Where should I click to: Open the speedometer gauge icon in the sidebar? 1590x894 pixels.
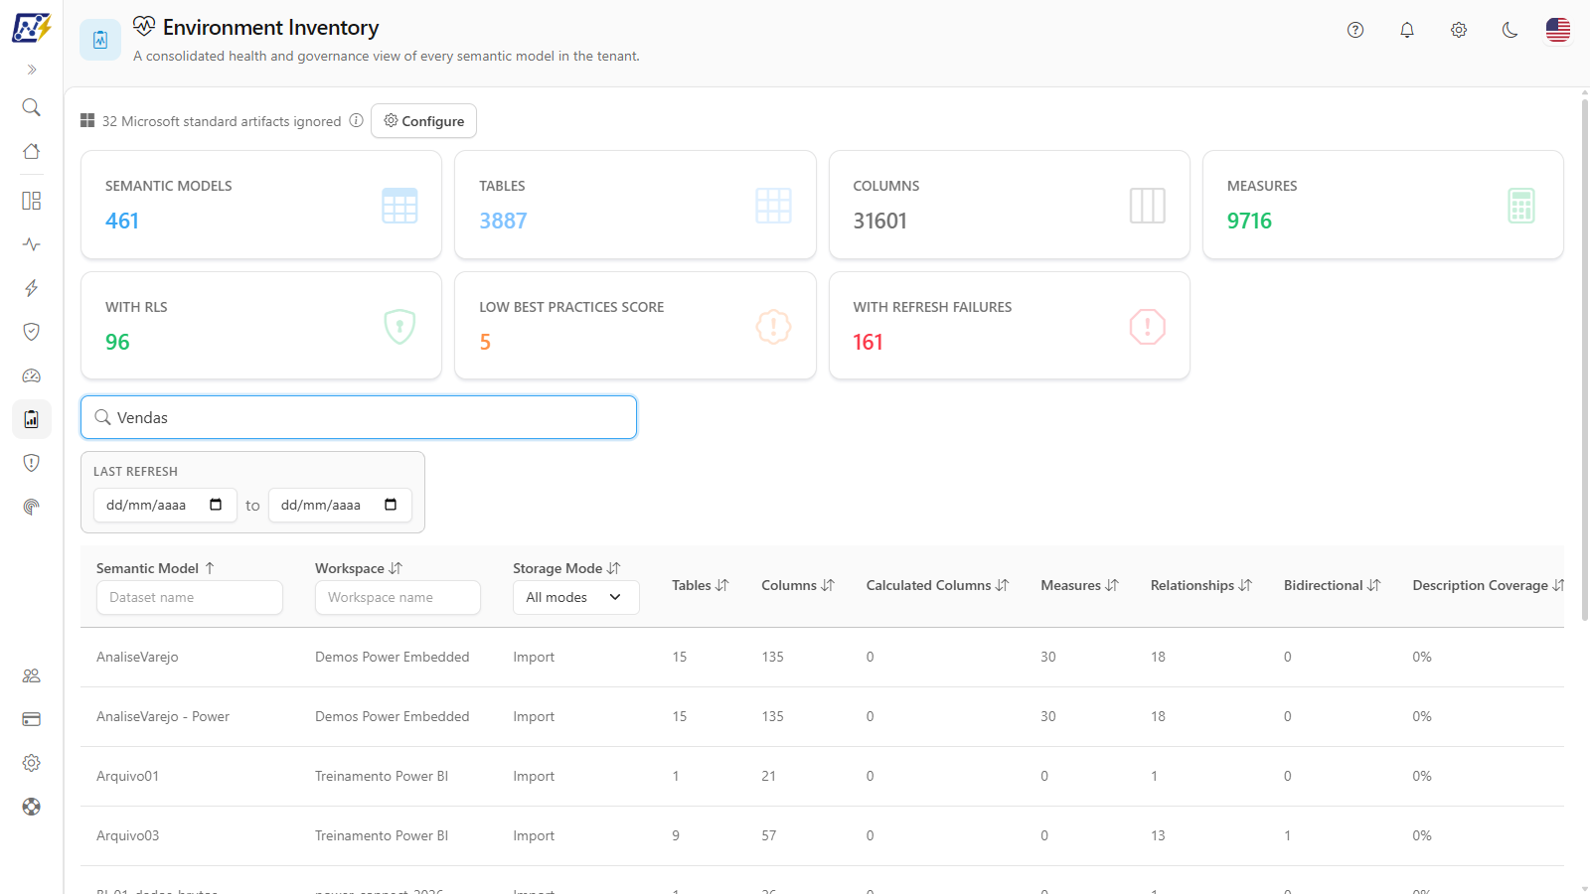click(x=32, y=375)
